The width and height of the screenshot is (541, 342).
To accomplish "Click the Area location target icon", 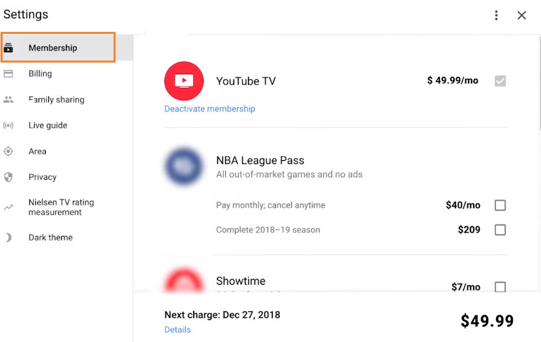I will pos(8,151).
